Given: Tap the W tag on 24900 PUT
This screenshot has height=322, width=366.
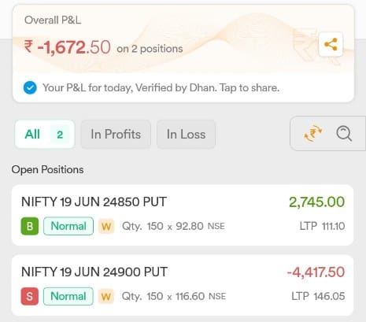Looking at the screenshot, I should coord(106,297).
